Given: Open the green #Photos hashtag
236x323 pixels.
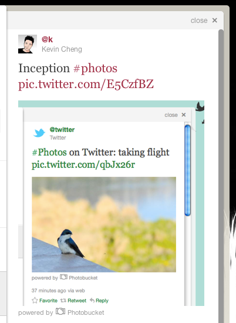Looking at the screenshot, I should pyautogui.click(x=49, y=153).
